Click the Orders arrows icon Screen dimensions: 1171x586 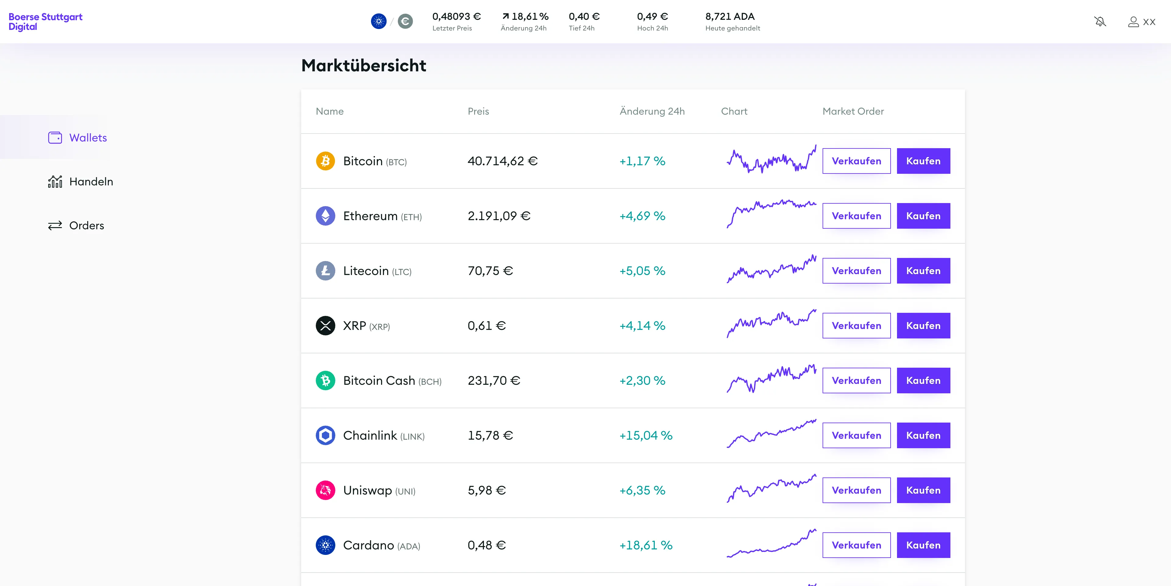click(55, 225)
